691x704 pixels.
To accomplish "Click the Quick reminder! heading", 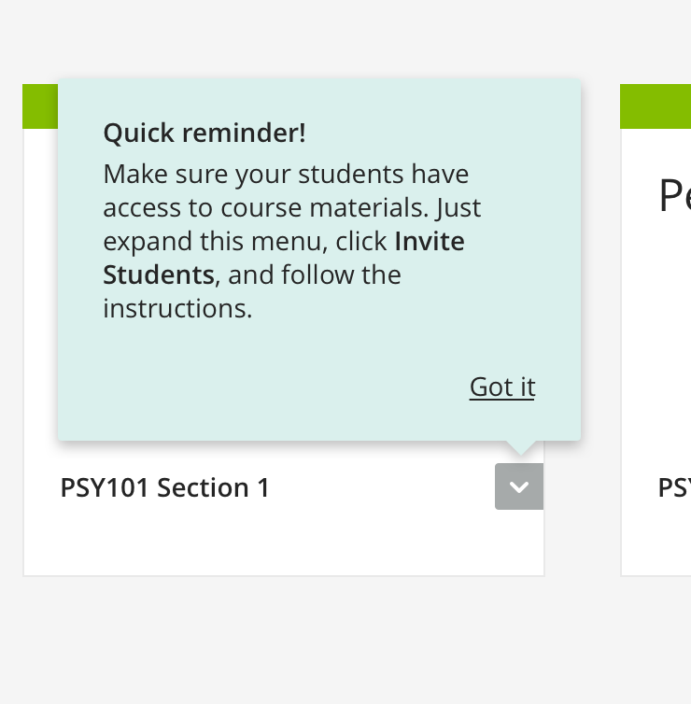I will 204,134.
